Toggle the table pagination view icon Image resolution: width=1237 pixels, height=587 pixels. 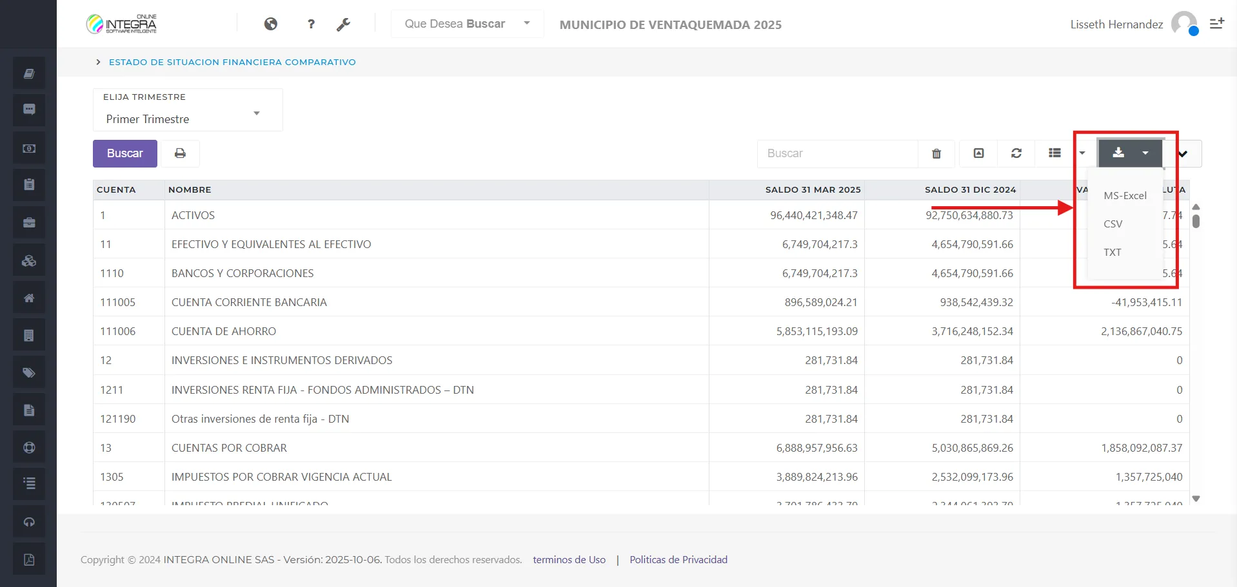tap(978, 153)
